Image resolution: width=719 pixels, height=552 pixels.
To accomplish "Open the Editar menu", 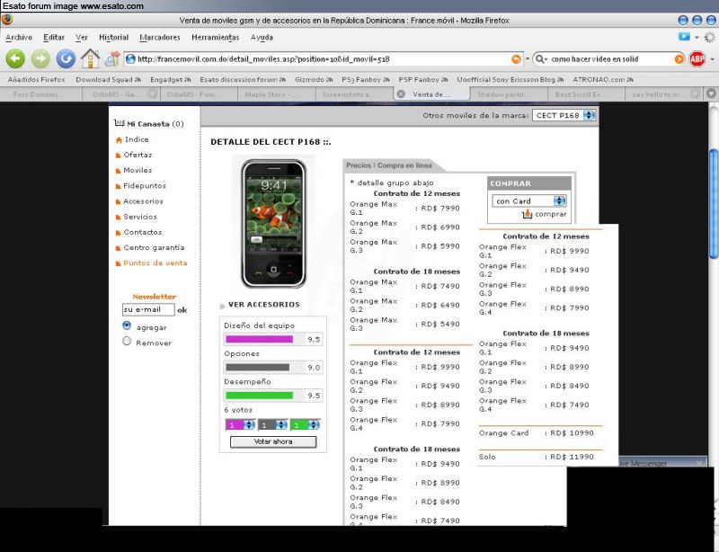I will coord(54,37).
